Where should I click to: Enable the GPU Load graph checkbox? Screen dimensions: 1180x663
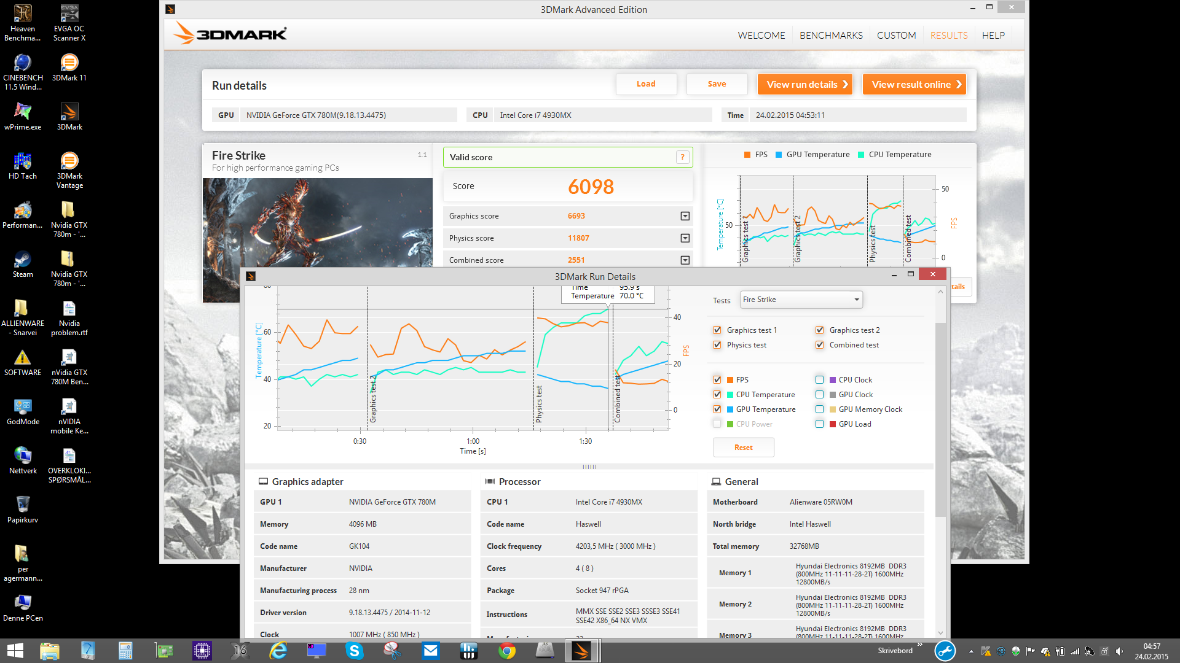[819, 424]
